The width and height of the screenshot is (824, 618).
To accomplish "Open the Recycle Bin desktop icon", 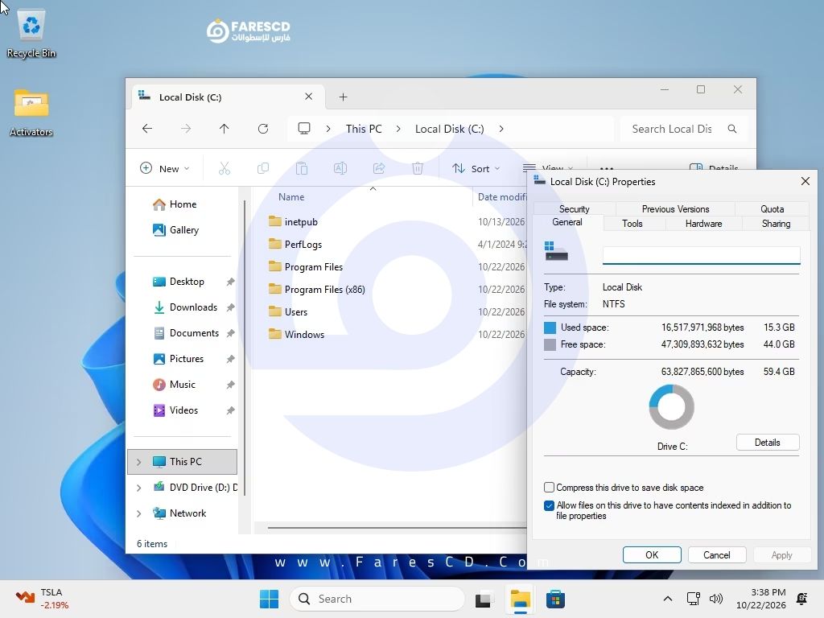I will coord(31,34).
